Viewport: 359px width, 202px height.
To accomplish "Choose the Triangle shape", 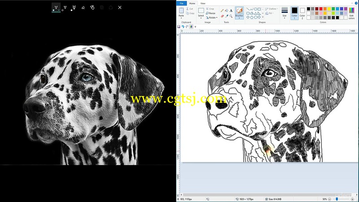I will [255, 13].
